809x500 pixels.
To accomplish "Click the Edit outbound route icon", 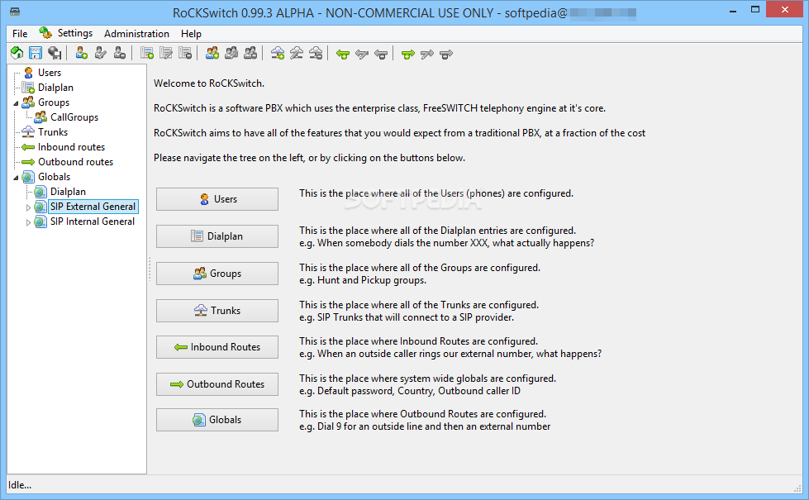I will coord(427,54).
